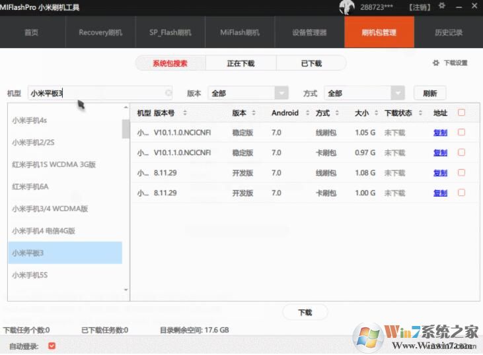Screen dimensions: 483x355
Task: Click size cell 1.00 G
Action: click(x=365, y=193)
